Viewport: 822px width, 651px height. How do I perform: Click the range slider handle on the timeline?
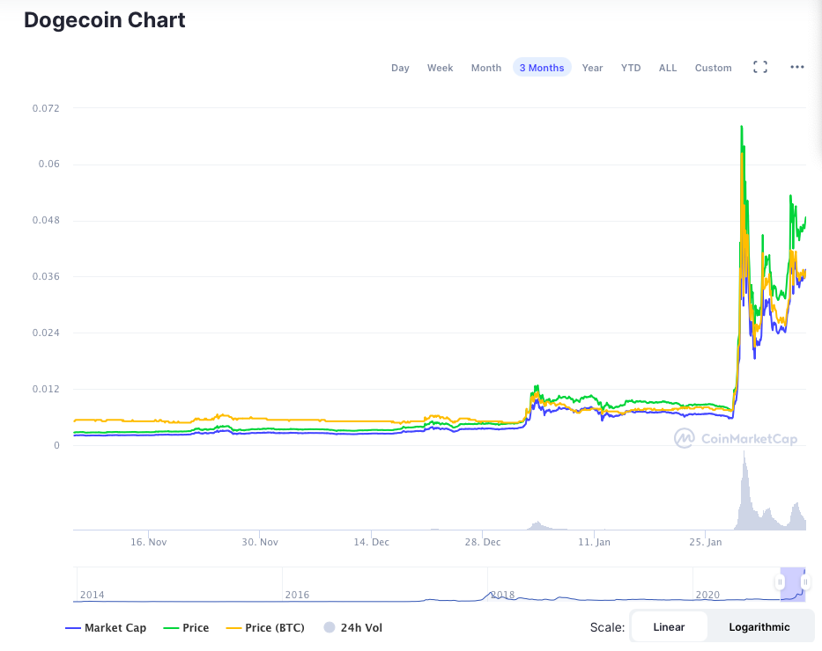pyautogui.click(x=781, y=583)
